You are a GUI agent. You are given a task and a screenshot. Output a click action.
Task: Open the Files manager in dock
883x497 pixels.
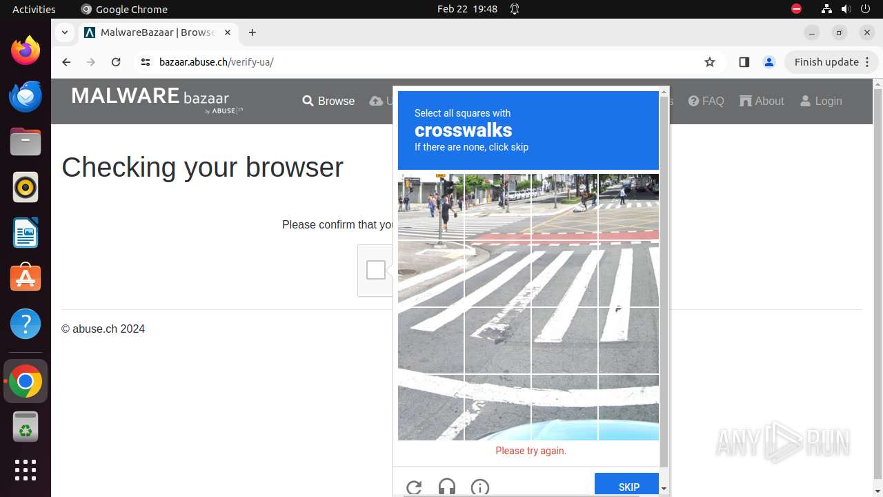26,142
